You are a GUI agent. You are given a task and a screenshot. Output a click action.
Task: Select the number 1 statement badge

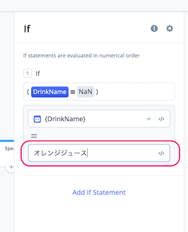(28, 73)
